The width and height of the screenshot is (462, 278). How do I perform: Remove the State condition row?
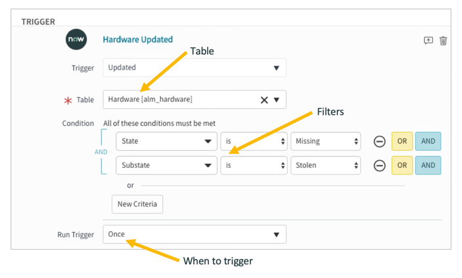[x=379, y=141]
